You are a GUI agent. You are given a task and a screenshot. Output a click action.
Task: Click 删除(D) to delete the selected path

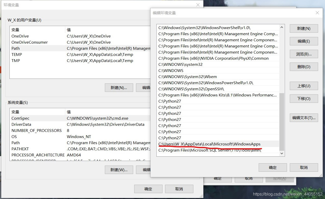(304, 67)
